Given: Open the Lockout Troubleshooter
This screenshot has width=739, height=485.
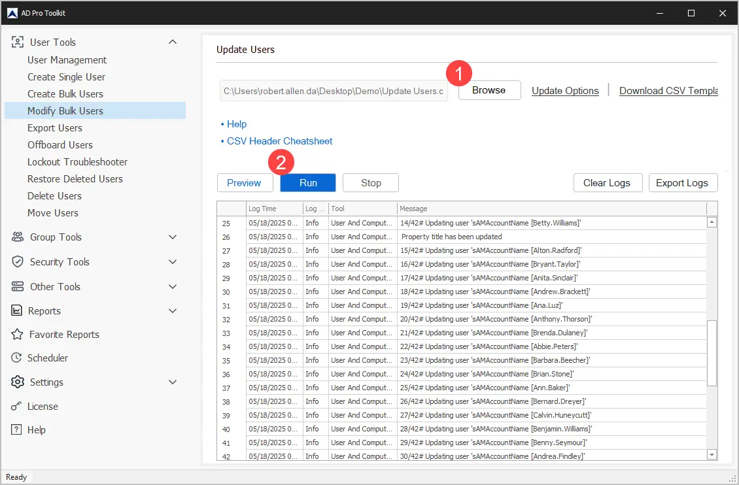Looking at the screenshot, I should (x=77, y=161).
